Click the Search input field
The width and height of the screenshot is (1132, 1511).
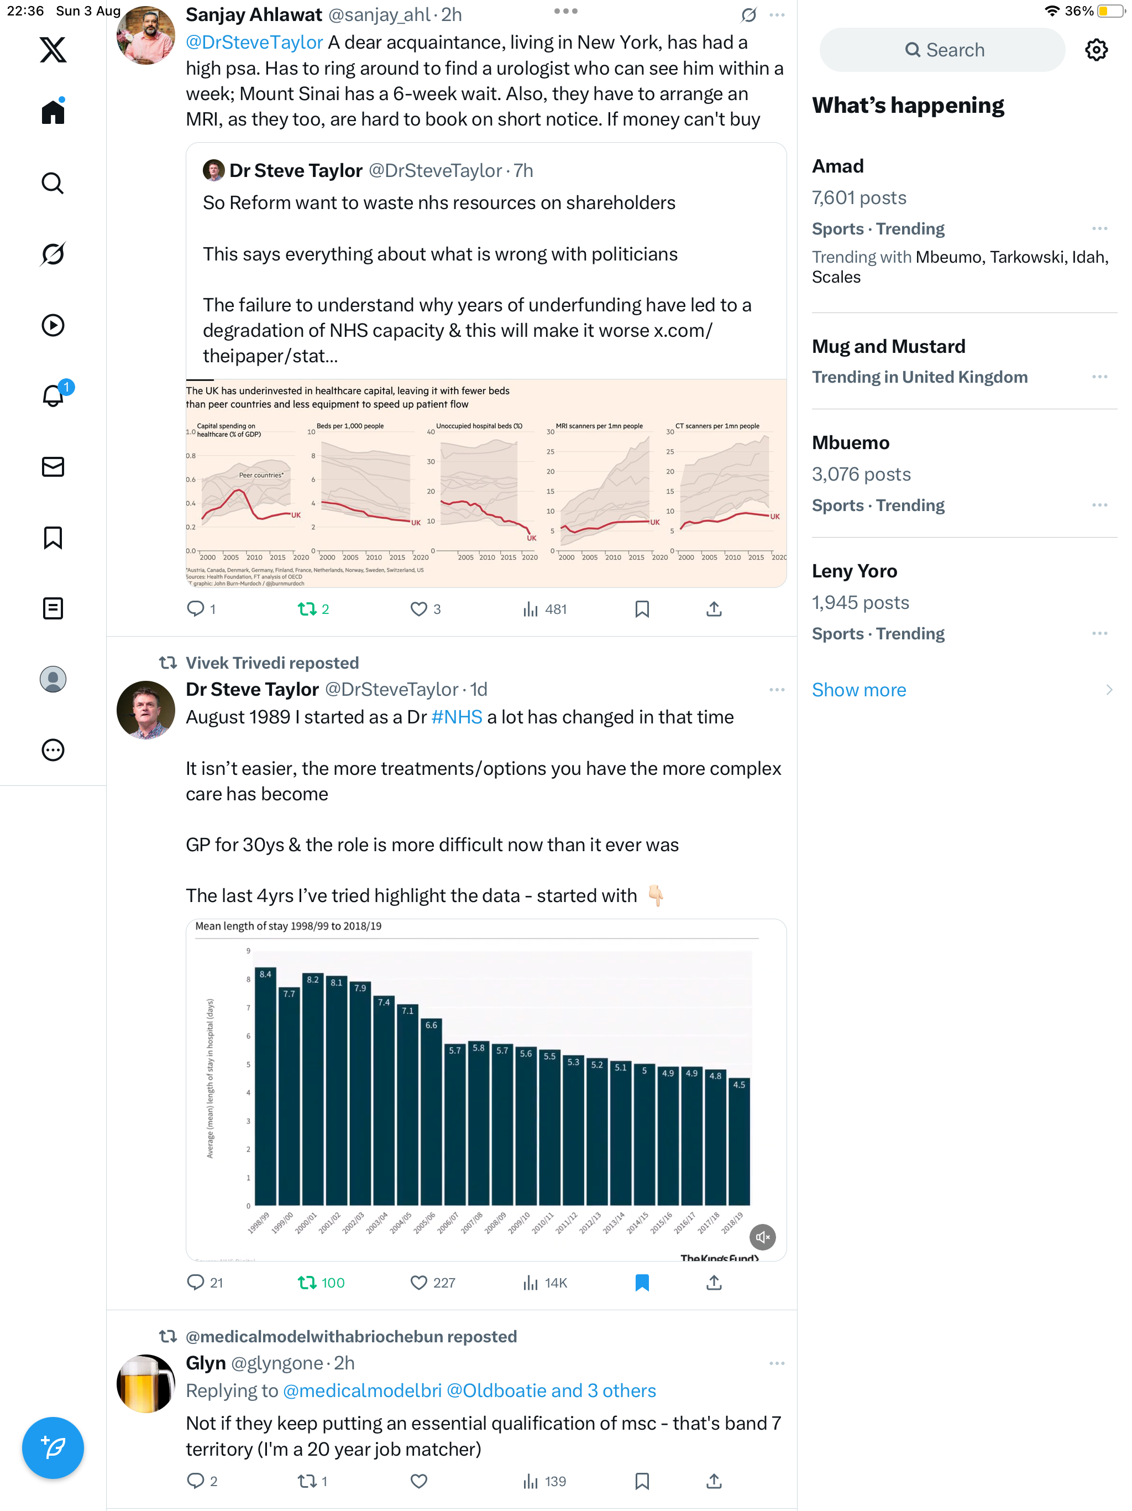942,50
